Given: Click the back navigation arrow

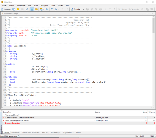Looking at the screenshot, I should [x=63, y=9].
